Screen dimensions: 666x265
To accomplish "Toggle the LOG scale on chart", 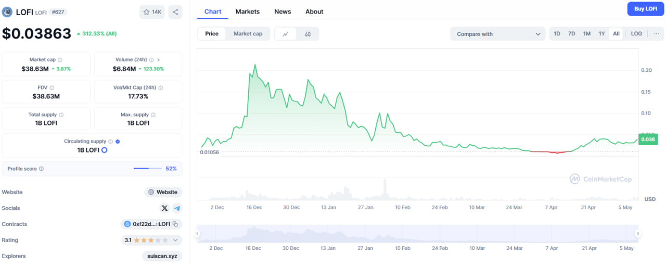I will click(x=636, y=34).
